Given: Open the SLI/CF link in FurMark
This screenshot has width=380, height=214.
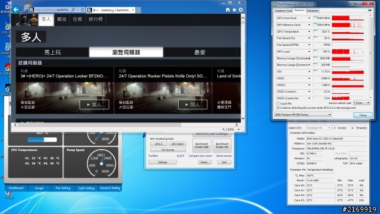Looking at the screenshot, I should [x=180, y=156].
